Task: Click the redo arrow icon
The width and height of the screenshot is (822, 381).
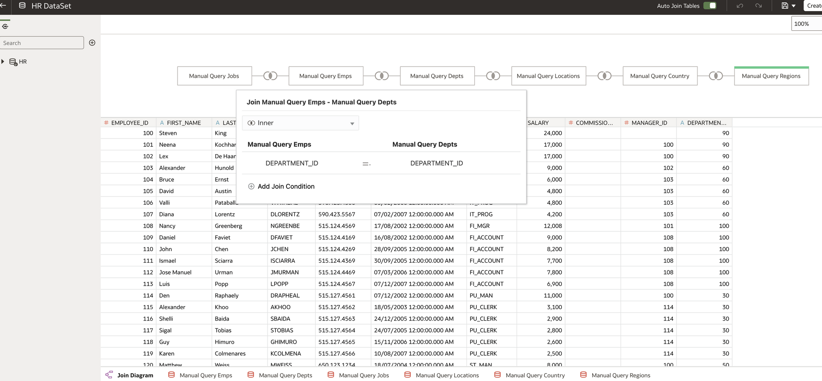Action: point(758,6)
